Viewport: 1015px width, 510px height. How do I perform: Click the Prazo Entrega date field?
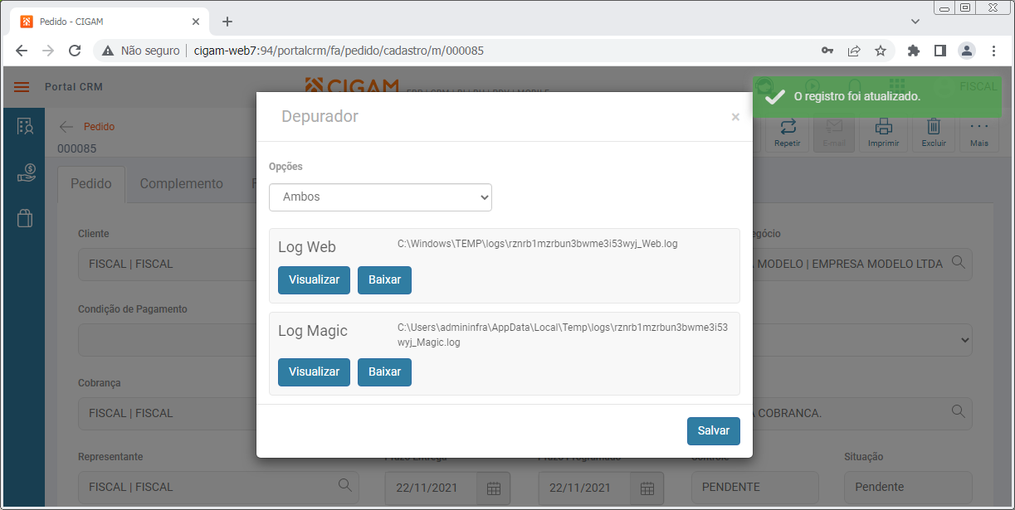[x=432, y=488]
